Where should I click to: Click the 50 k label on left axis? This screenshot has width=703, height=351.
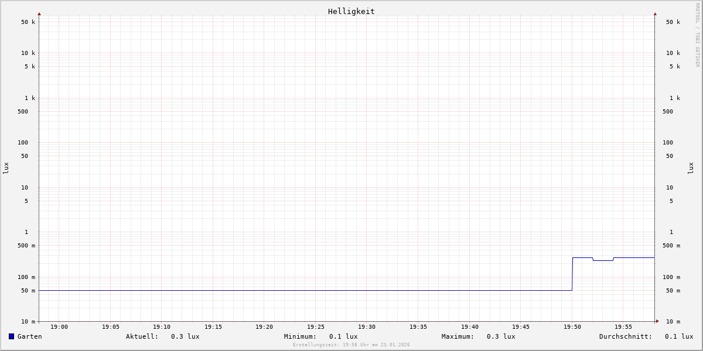pyautogui.click(x=28, y=22)
